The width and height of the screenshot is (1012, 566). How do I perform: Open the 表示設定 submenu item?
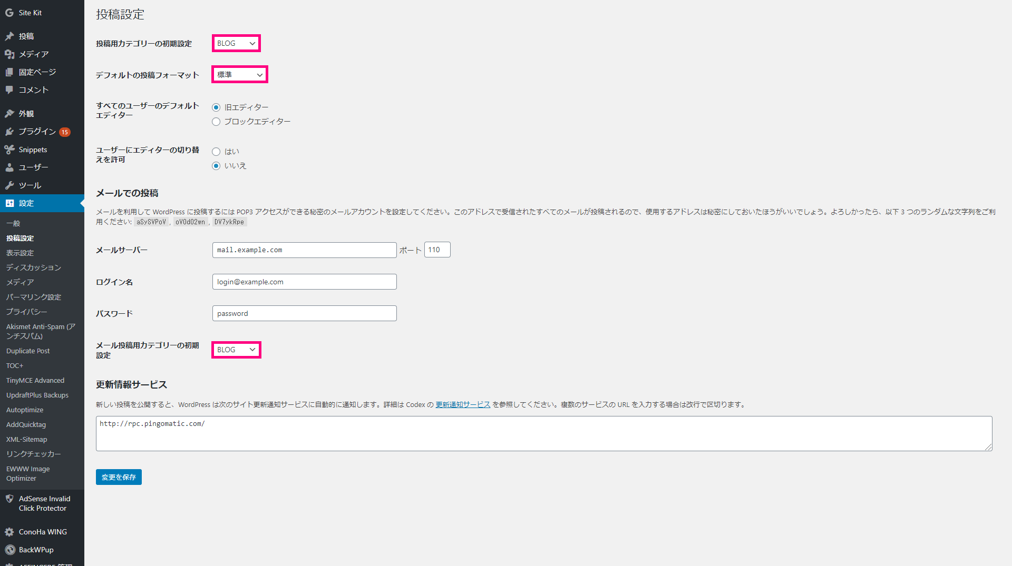[x=20, y=253]
